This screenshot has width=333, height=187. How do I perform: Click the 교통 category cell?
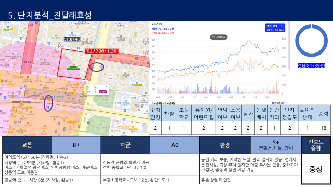coord(27,145)
